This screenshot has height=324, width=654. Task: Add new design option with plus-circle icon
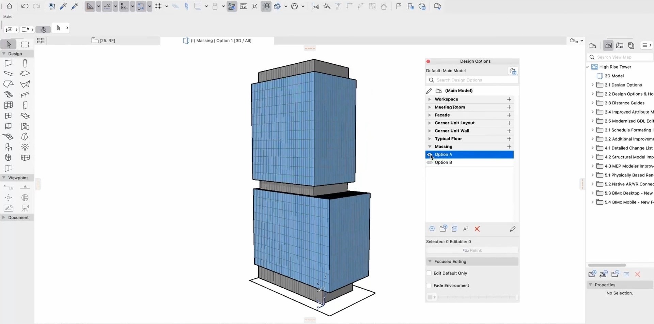pyautogui.click(x=432, y=229)
